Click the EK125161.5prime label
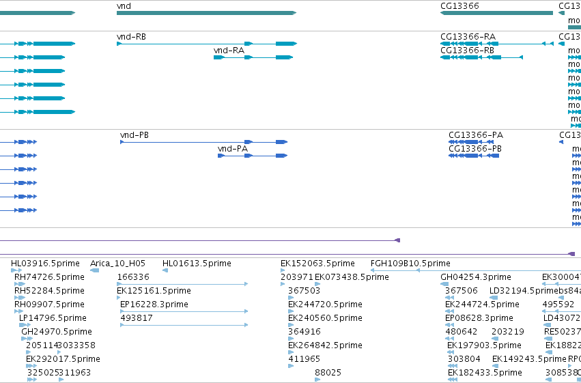Viewport: 581px width, 383px height. tap(154, 291)
